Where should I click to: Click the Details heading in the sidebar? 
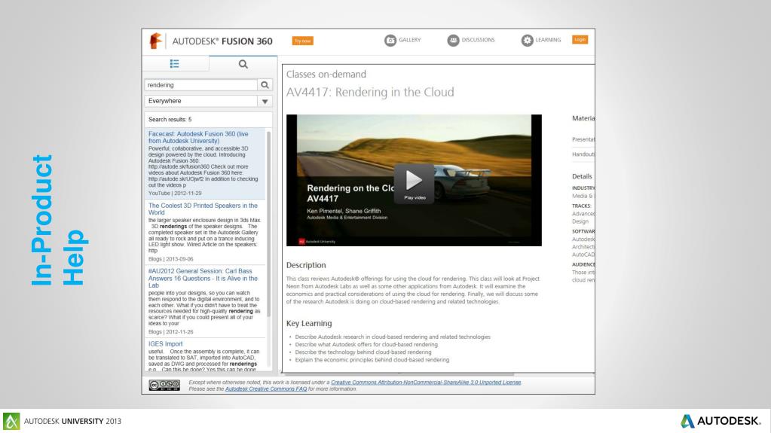(582, 176)
